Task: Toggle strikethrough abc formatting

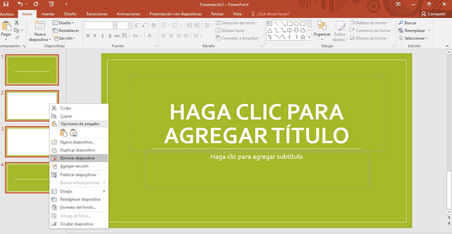Action: coord(117,36)
